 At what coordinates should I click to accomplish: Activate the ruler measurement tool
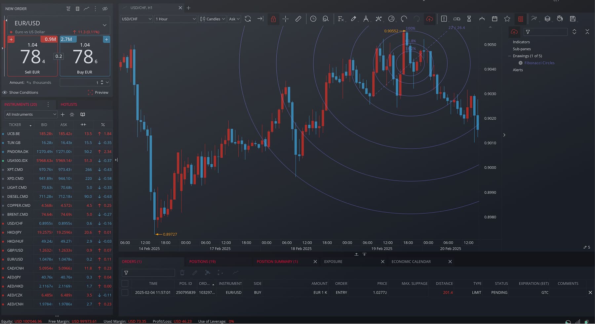298,19
